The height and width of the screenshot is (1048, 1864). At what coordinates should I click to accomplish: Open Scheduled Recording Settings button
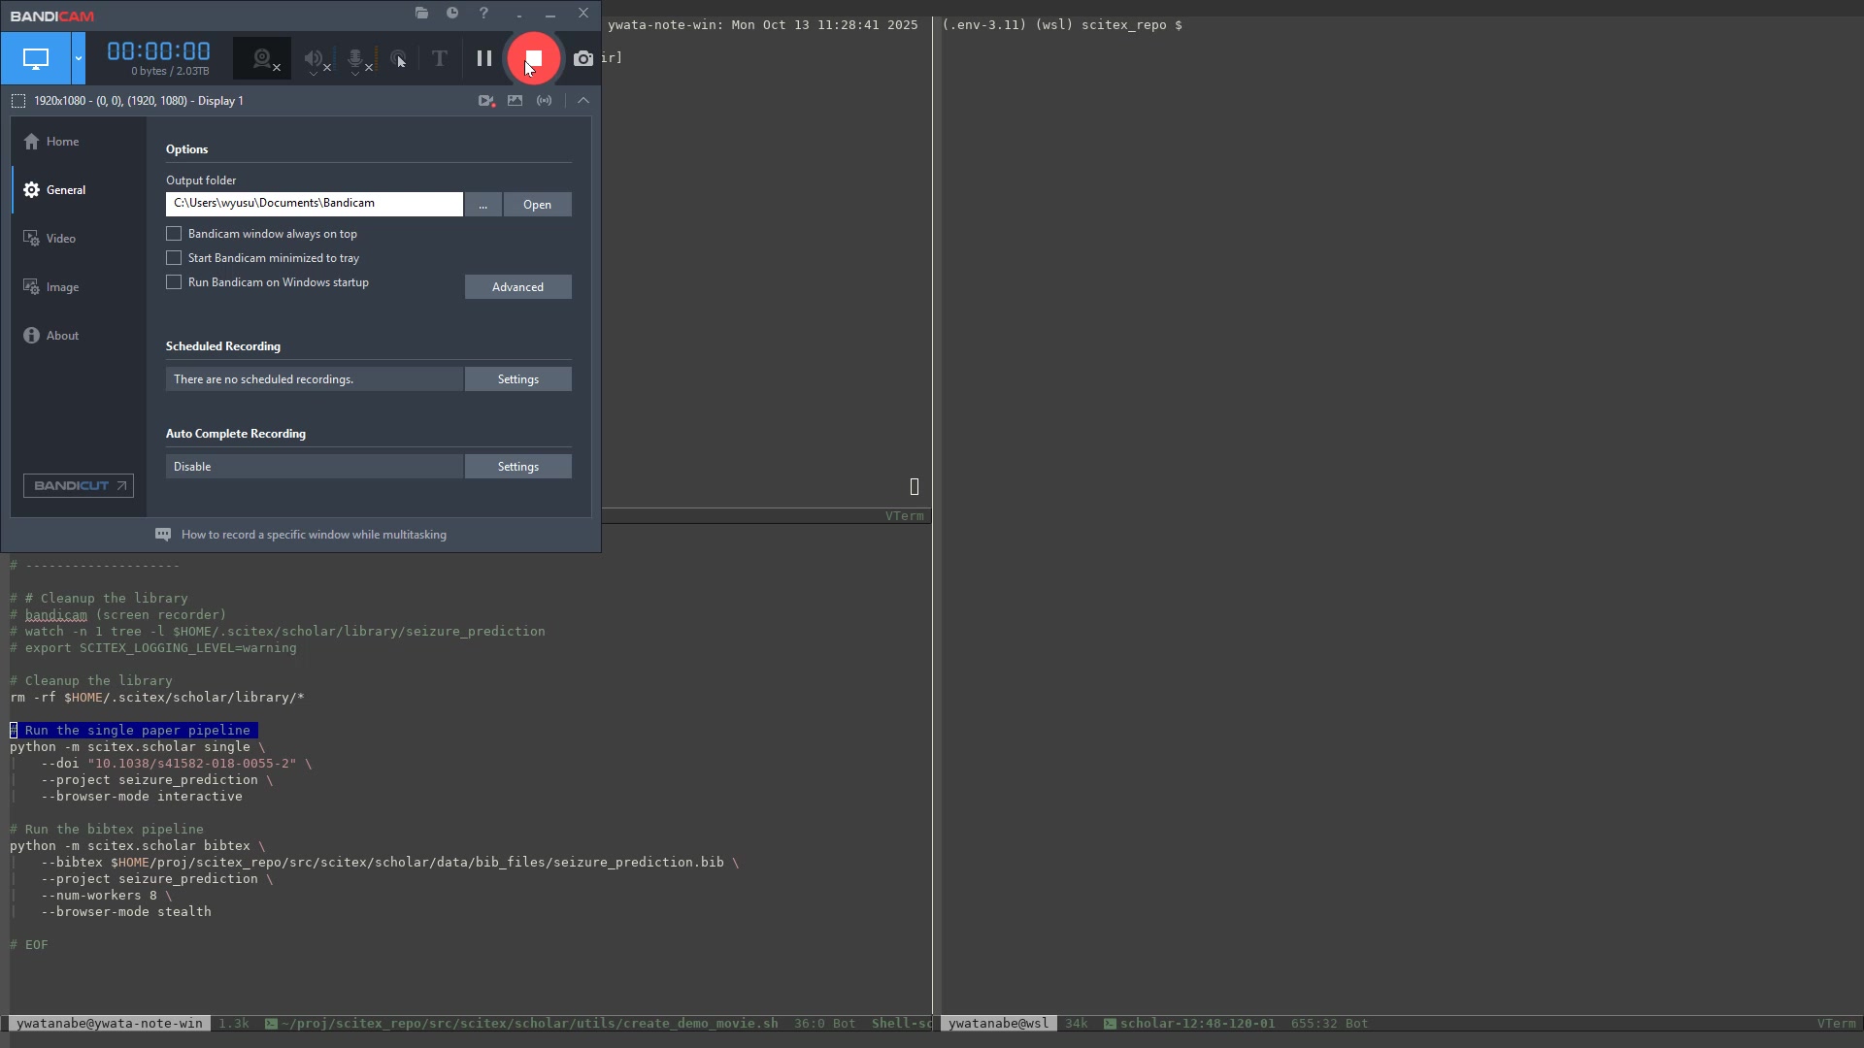(517, 379)
